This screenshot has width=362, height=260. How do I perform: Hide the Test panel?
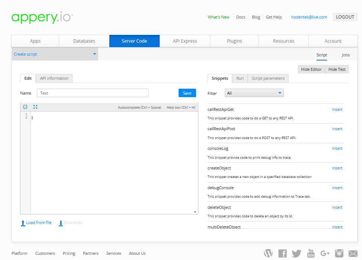[x=336, y=69]
